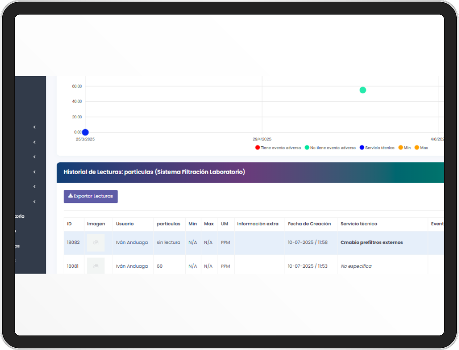Expand the second sidebar chevron from top
This screenshot has width=459, height=350.
coord(34,142)
